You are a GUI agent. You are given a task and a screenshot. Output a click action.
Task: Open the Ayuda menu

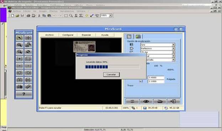(105, 35)
